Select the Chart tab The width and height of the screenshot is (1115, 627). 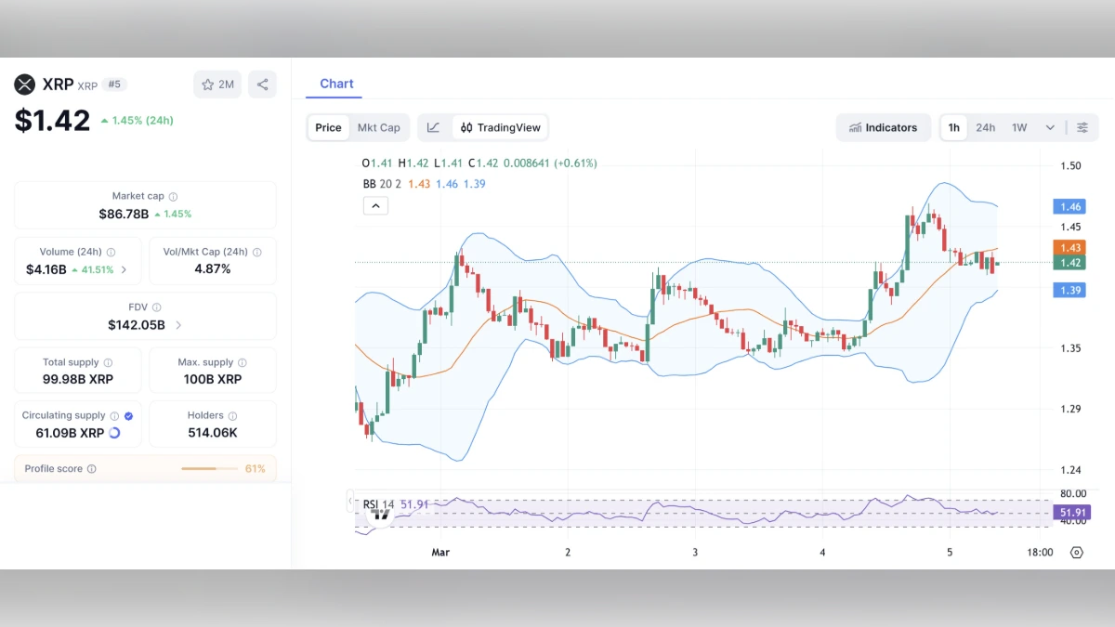click(335, 84)
